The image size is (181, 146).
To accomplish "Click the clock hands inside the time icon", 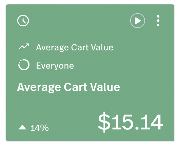I will (x=24, y=21).
